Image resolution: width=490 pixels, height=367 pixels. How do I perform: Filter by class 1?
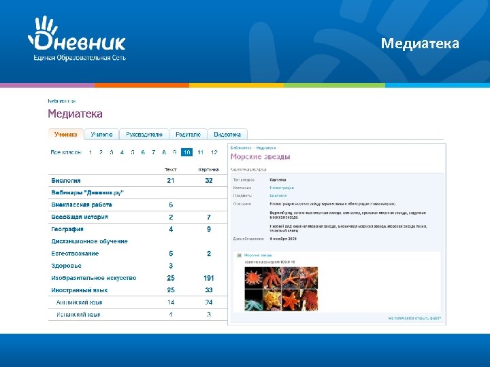(91, 152)
